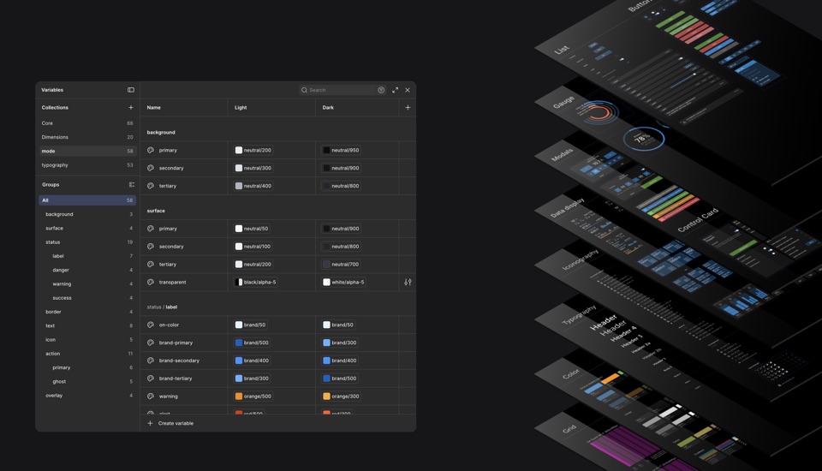Viewport: 822px width, 471px height.
Task: Click palette icon of background tertiary variable
Action: [151, 186]
